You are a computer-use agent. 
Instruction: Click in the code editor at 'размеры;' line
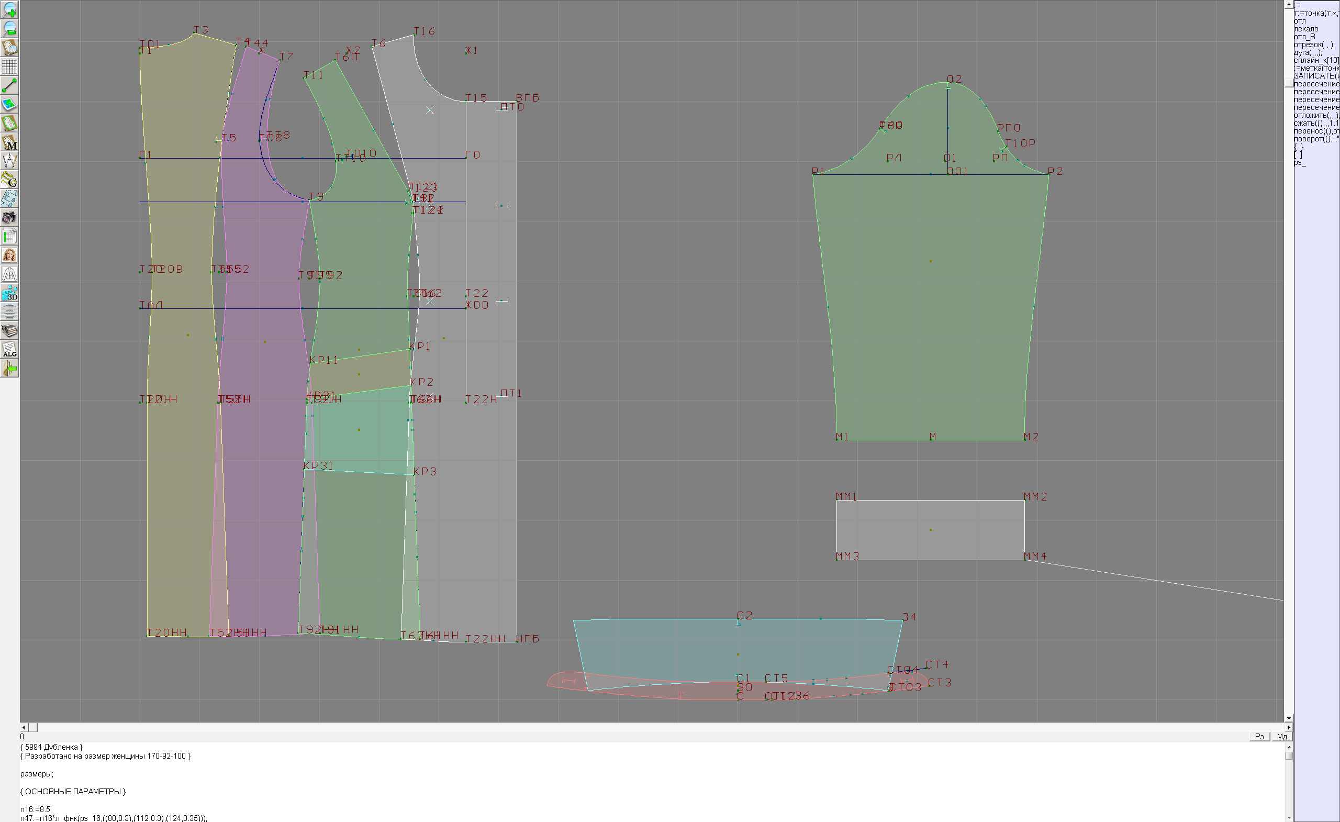37,774
